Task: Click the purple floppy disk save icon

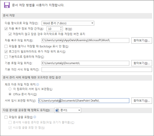Action: (7, 5)
